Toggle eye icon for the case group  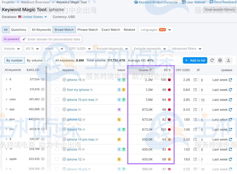[43, 99]
